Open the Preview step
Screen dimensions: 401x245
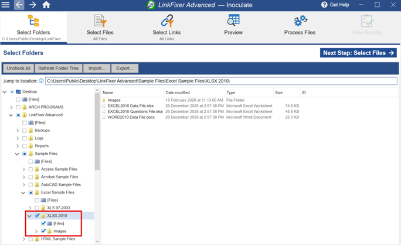233,25
